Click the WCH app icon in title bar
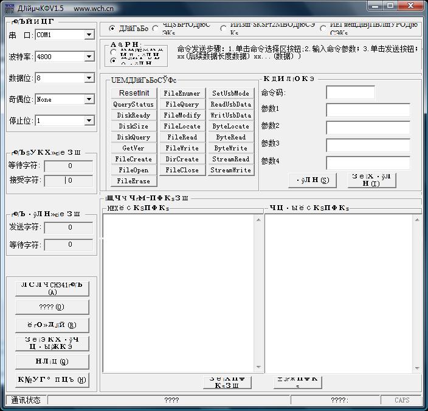 click(x=9, y=8)
